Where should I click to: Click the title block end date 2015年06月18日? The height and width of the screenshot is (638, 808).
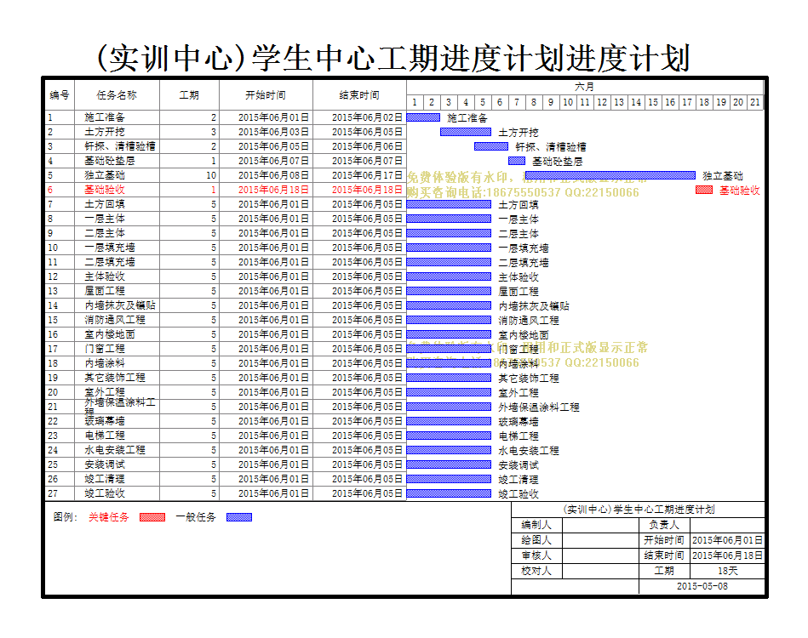tap(728, 555)
